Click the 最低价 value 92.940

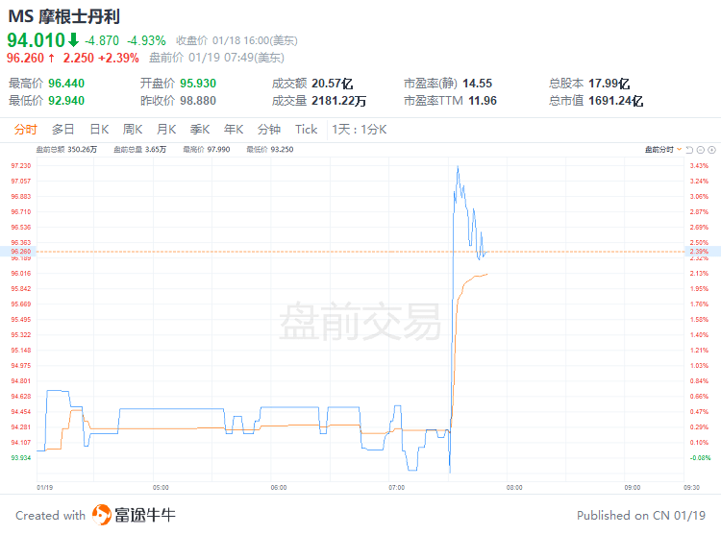(66, 101)
